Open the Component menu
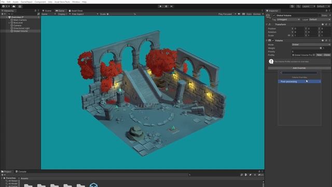Viewport: 332px width, 187px height. point(40,2)
